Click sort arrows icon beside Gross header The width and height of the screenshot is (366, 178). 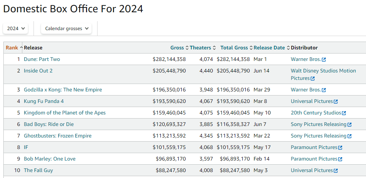(187, 48)
